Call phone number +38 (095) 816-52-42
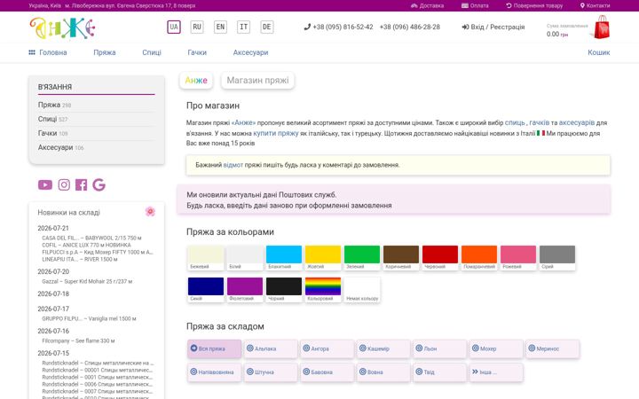 click(x=339, y=27)
